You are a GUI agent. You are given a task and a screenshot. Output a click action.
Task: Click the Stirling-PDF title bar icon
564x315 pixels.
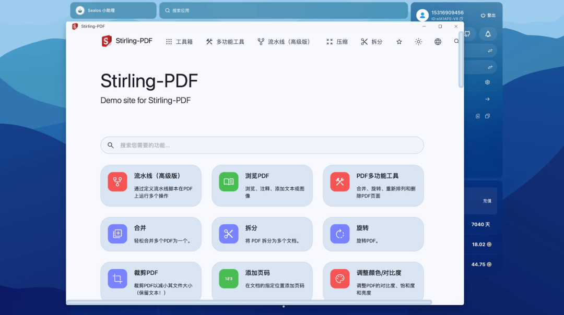pos(75,26)
